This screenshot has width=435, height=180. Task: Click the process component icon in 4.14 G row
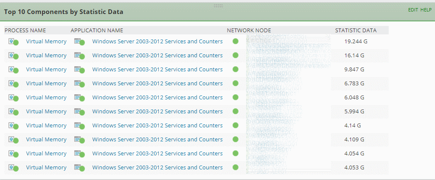coord(13,126)
